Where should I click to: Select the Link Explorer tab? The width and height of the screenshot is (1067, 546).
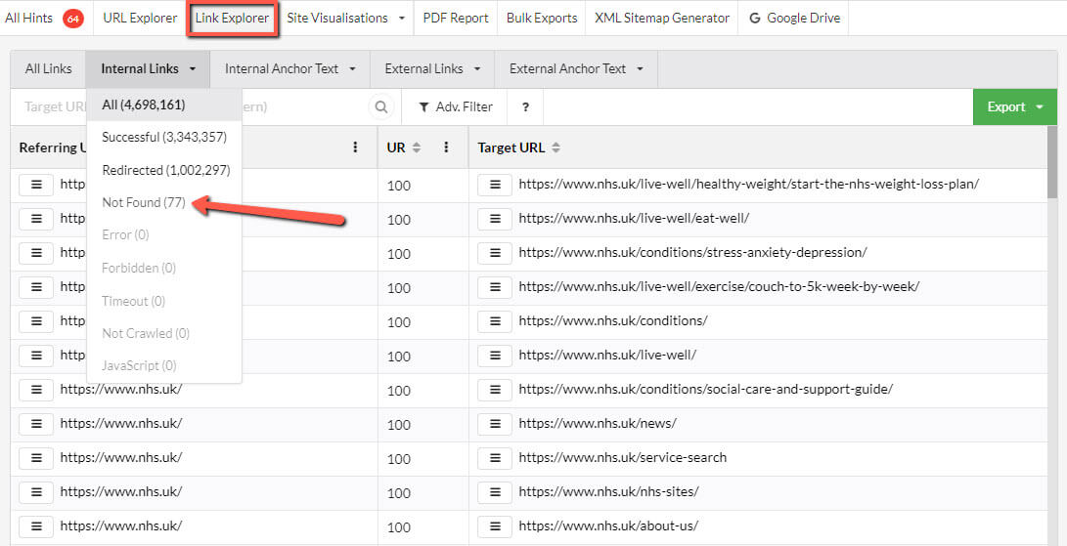coord(232,19)
